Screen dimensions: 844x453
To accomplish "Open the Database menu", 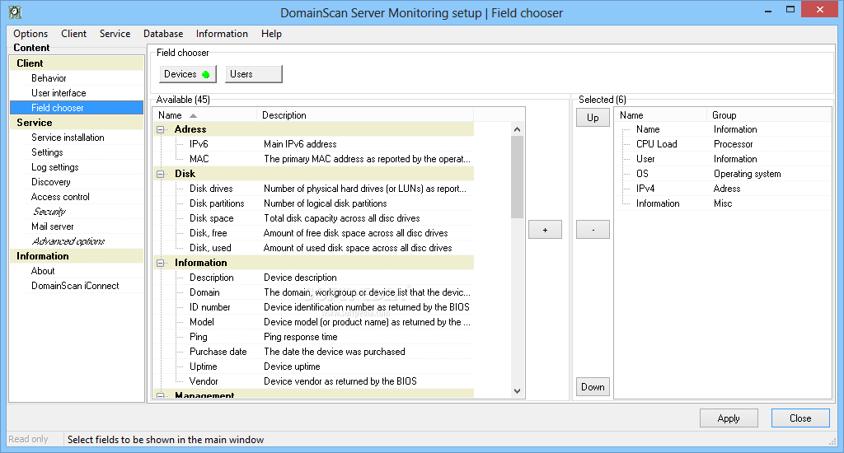I will coord(163,33).
